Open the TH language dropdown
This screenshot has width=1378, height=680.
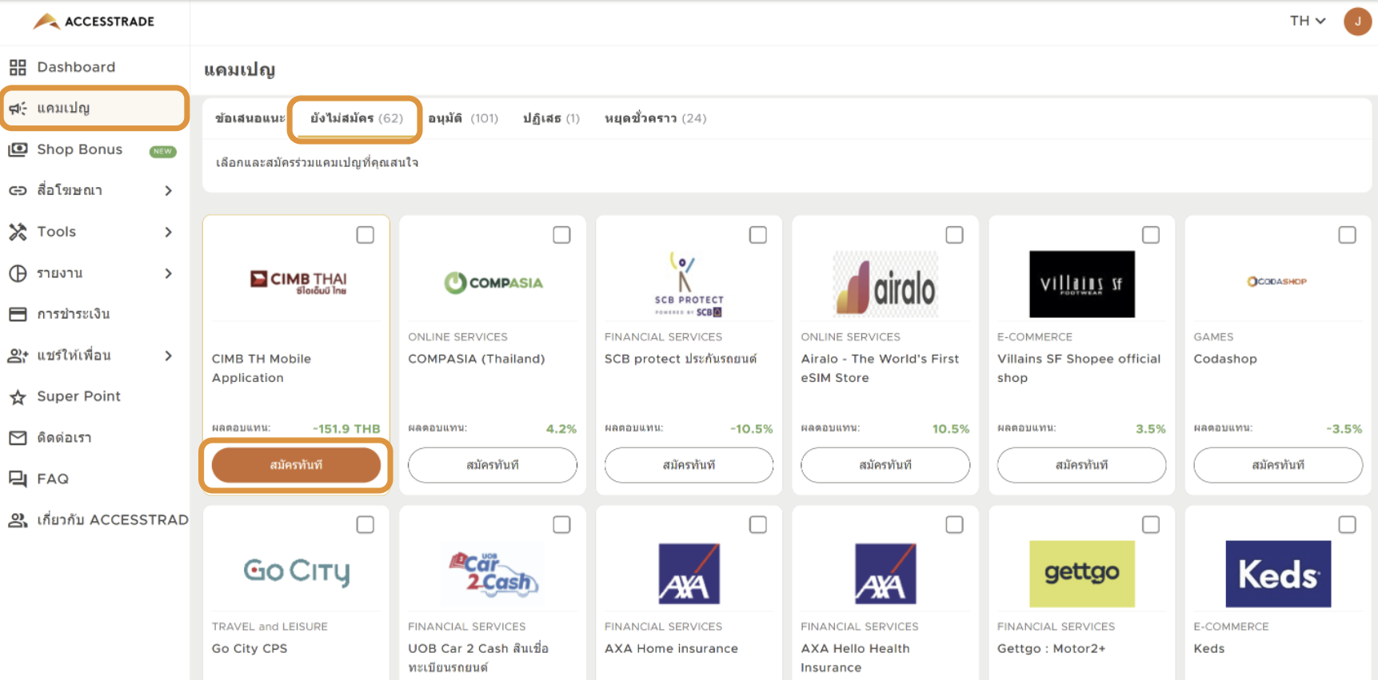[x=1308, y=21]
